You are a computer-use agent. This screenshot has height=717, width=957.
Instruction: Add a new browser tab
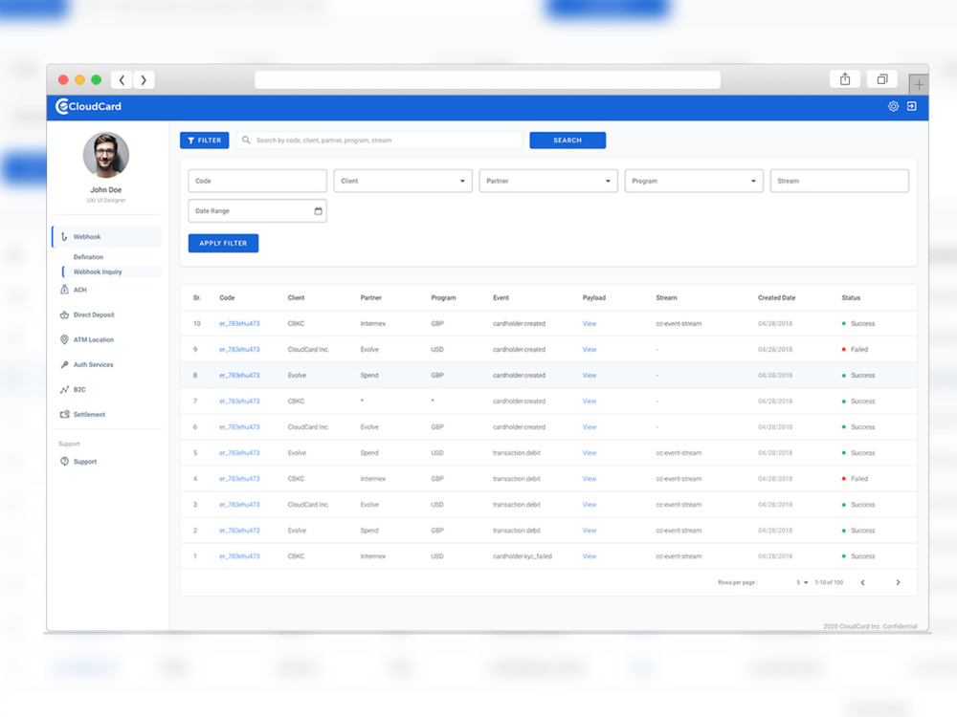click(919, 85)
